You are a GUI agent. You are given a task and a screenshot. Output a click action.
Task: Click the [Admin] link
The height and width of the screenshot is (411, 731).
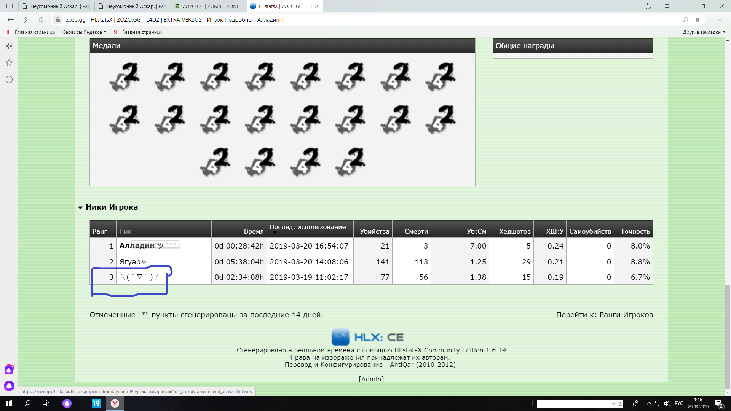click(x=371, y=379)
